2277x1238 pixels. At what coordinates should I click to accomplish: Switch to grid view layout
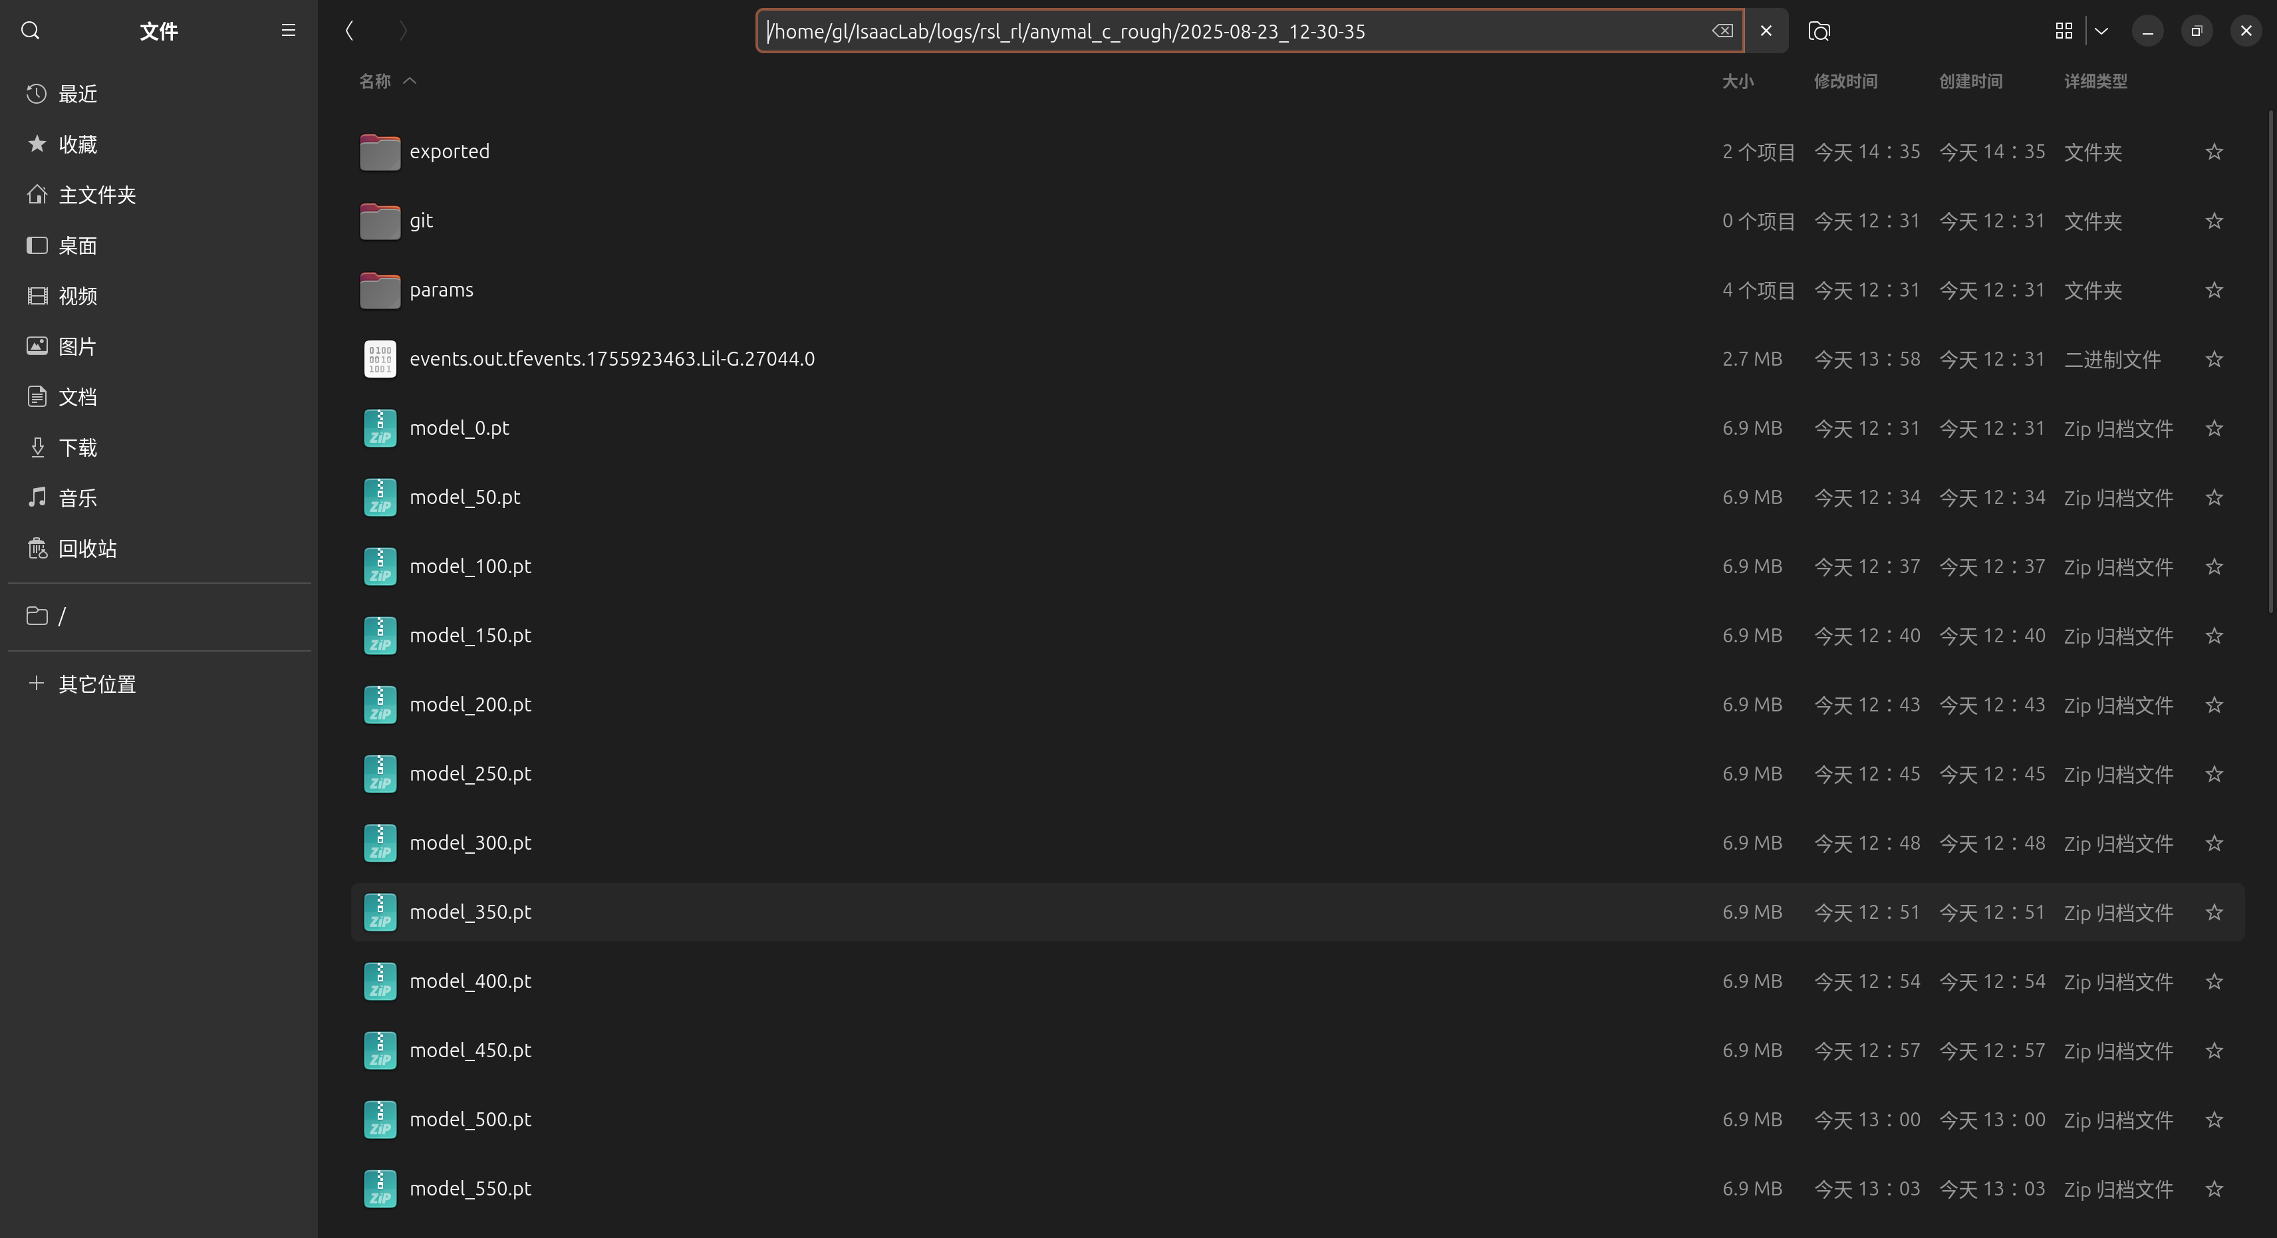point(2063,30)
